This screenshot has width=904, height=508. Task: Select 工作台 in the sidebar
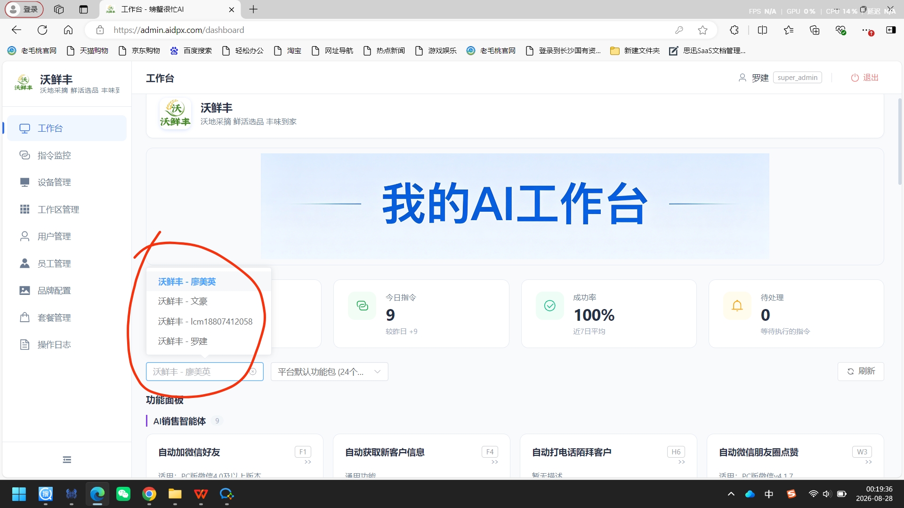click(x=67, y=128)
